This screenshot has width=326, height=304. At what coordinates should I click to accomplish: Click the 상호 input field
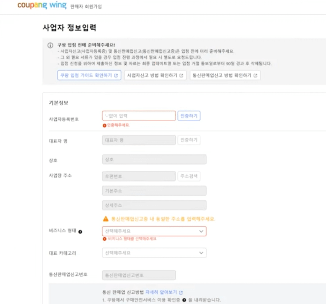[154, 159]
